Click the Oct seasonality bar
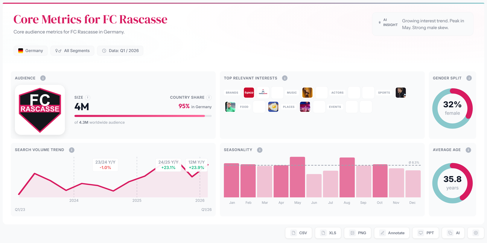 (380, 181)
